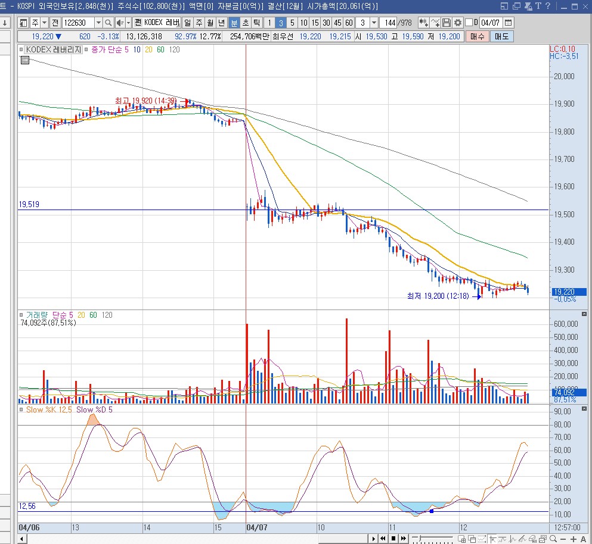Click the down arrow icon in left panel
The image size is (592, 544).
(5, 23)
